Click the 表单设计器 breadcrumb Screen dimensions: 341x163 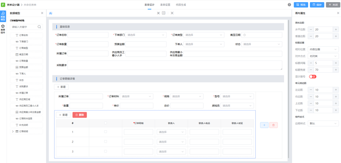coord(13,5)
